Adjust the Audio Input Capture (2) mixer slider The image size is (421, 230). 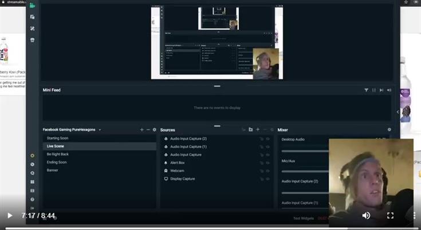coord(305,193)
